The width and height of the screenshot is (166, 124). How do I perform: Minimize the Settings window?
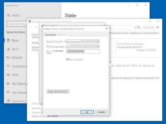pos(129,5)
